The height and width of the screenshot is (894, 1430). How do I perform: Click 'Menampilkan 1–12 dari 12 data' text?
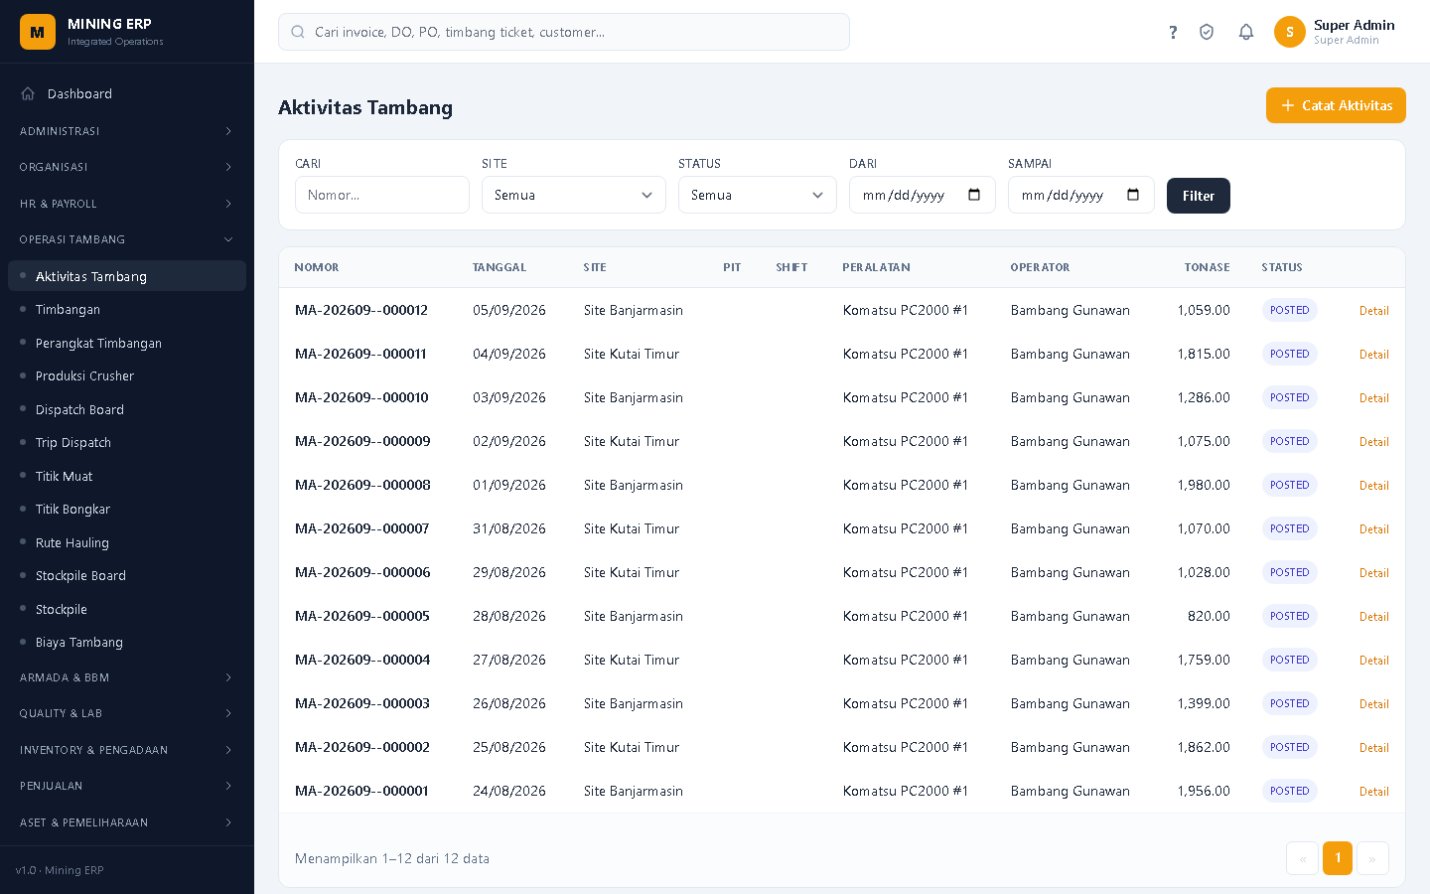(392, 858)
